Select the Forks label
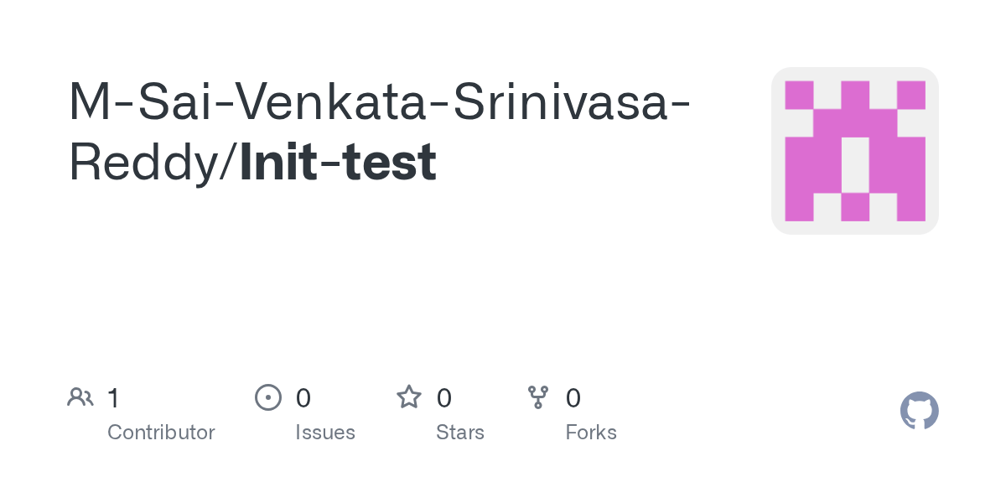Viewport: 1006px width, 503px height. click(591, 433)
